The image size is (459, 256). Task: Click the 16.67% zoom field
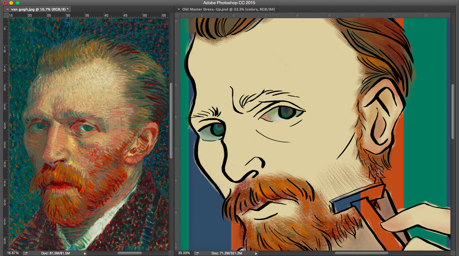13,253
